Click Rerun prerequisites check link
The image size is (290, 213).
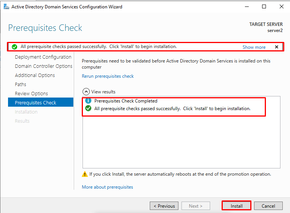[x=108, y=76]
